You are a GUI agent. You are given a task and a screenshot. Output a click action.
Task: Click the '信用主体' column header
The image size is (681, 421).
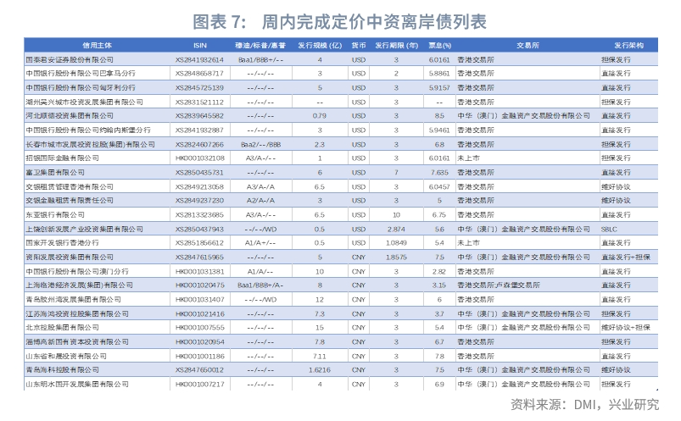click(97, 45)
